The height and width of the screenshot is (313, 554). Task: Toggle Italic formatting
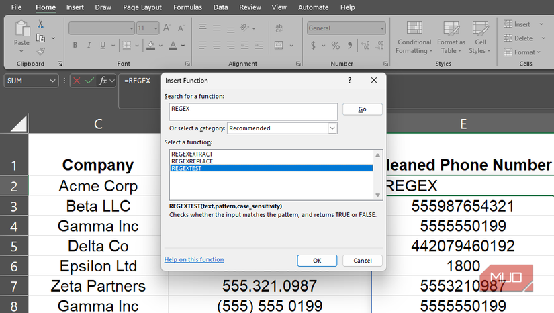coord(89,45)
